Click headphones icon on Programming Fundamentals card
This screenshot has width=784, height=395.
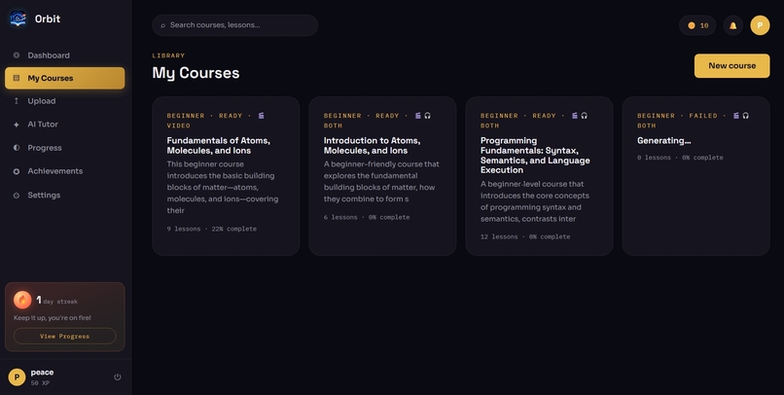pyautogui.click(x=584, y=116)
